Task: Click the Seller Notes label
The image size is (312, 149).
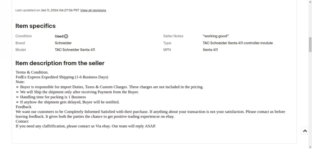Action: tap(173, 36)
